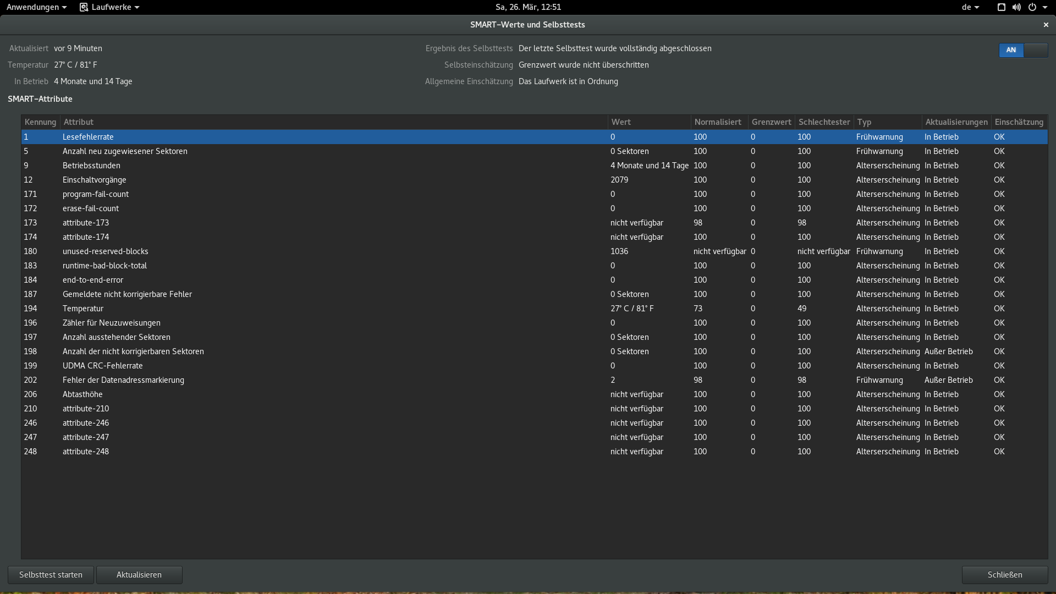1056x594 pixels.
Task: Click the volume icon in top bar
Action: coord(1016,7)
